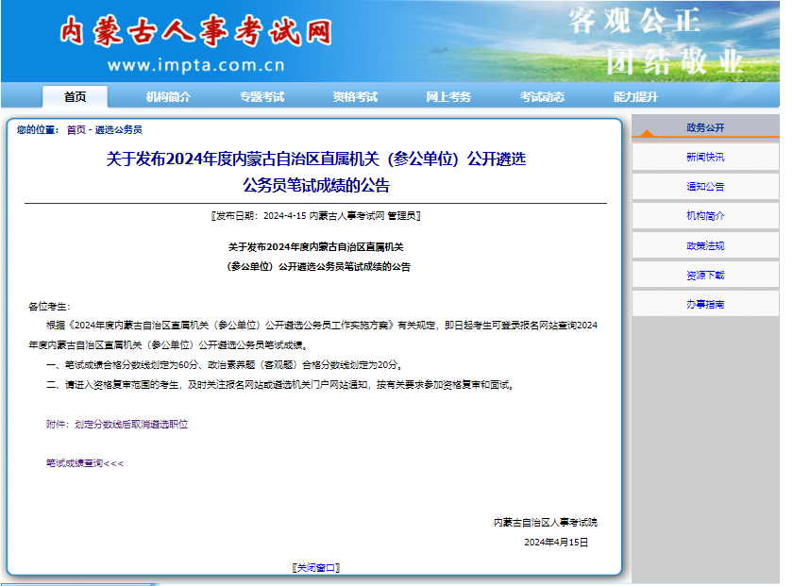Click the 关闭窗口 link at bottom
This screenshot has height=586, width=793.
click(x=315, y=568)
